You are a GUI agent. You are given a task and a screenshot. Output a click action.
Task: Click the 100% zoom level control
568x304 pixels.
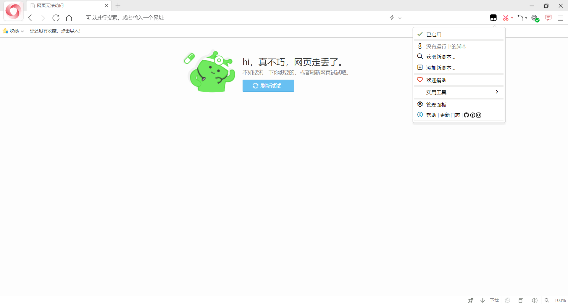point(560,300)
